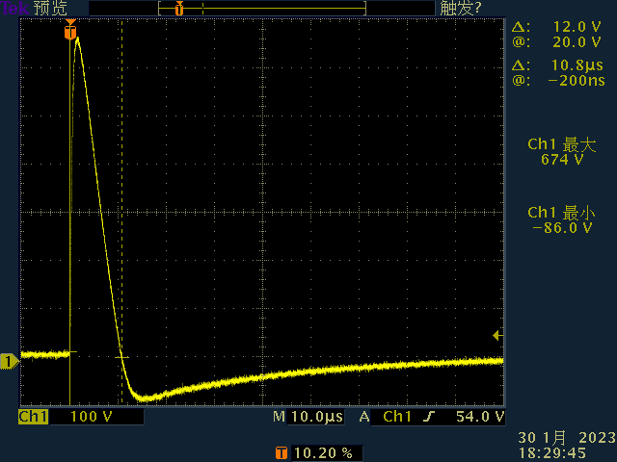Viewport: 617px width, 462px height.
Task: Click the T marker in the top record overview bar
Action: tap(178, 8)
